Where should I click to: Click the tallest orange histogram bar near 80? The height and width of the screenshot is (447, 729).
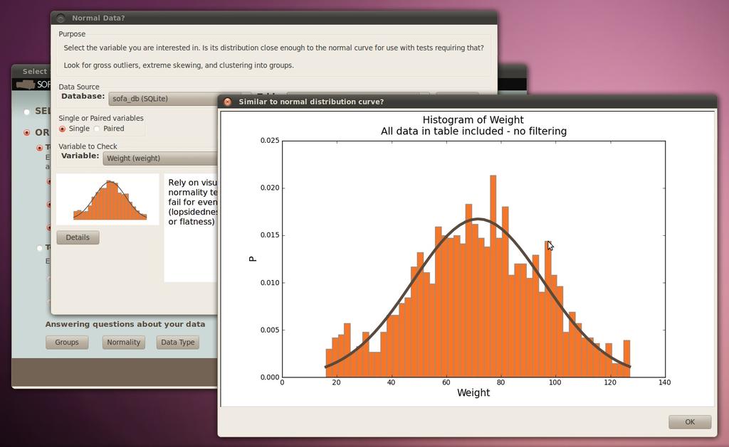493,276
